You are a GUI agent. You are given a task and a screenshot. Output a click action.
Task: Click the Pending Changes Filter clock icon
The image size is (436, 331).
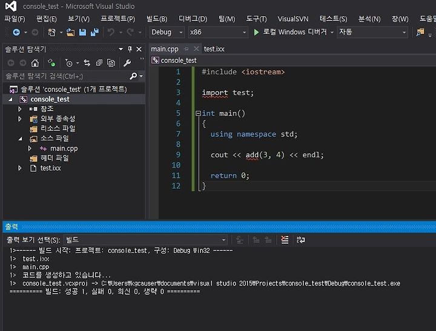(68, 63)
